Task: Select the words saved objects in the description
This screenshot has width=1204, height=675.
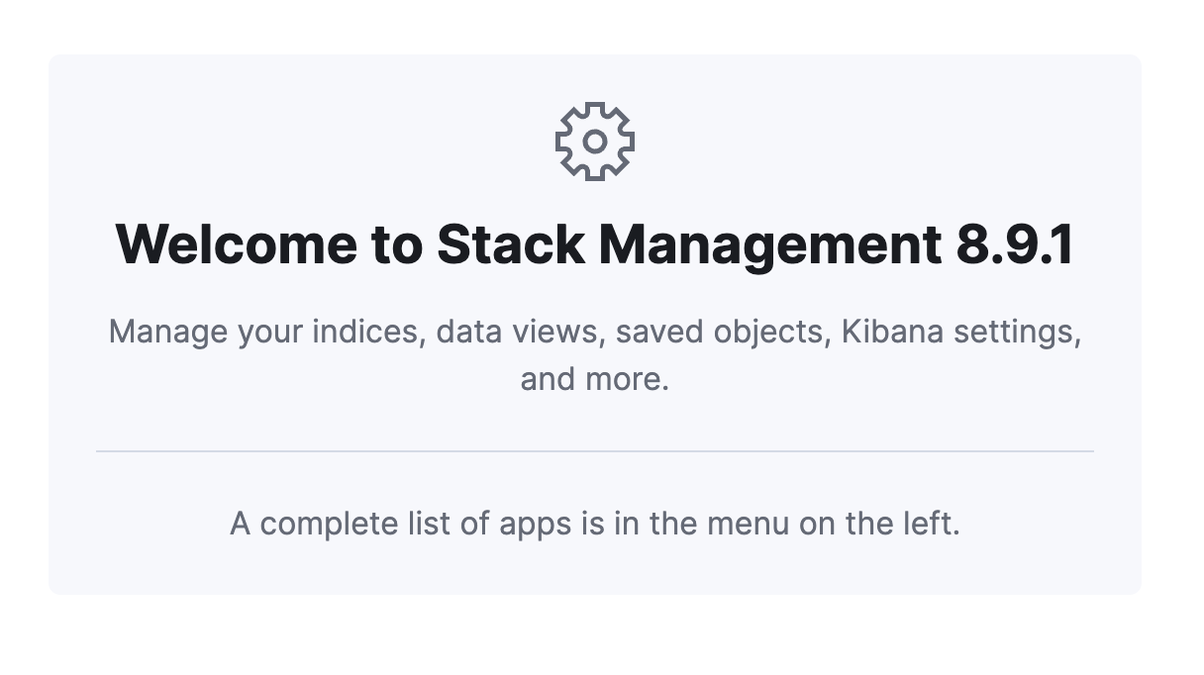Action: [723, 331]
